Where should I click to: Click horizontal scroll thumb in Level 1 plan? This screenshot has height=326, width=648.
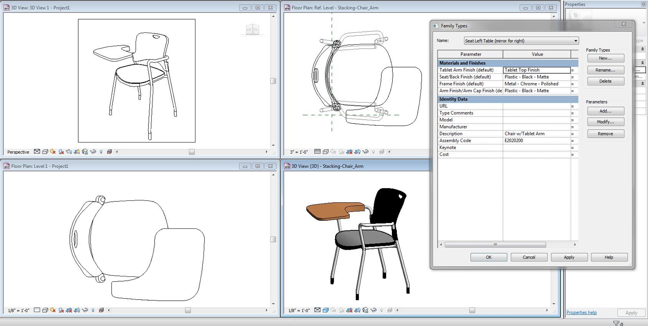coord(188,310)
